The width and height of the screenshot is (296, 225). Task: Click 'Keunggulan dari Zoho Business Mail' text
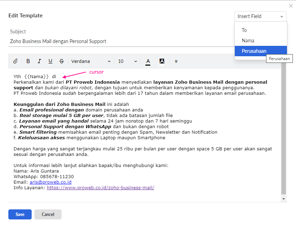pos(59,105)
